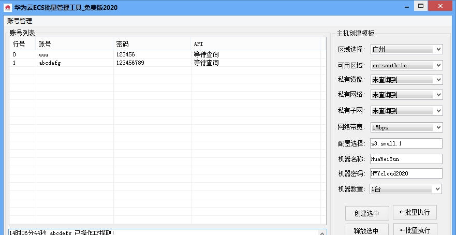Sort by the 行号 column header
This screenshot has height=235, width=456.
coord(23,44)
